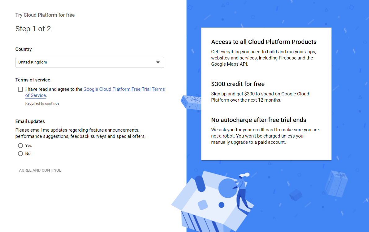Open the Google Cloud Platform Free Trial Terms
Viewport: 369px width, 232px height.
click(x=124, y=89)
